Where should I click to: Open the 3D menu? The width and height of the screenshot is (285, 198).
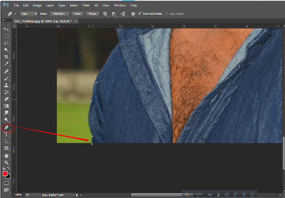coord(96,5)
